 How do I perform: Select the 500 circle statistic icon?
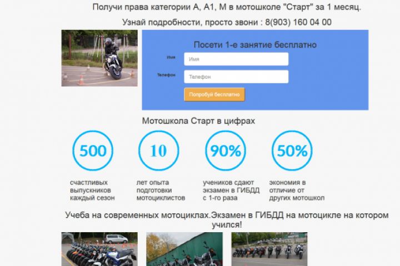point(93,151)
